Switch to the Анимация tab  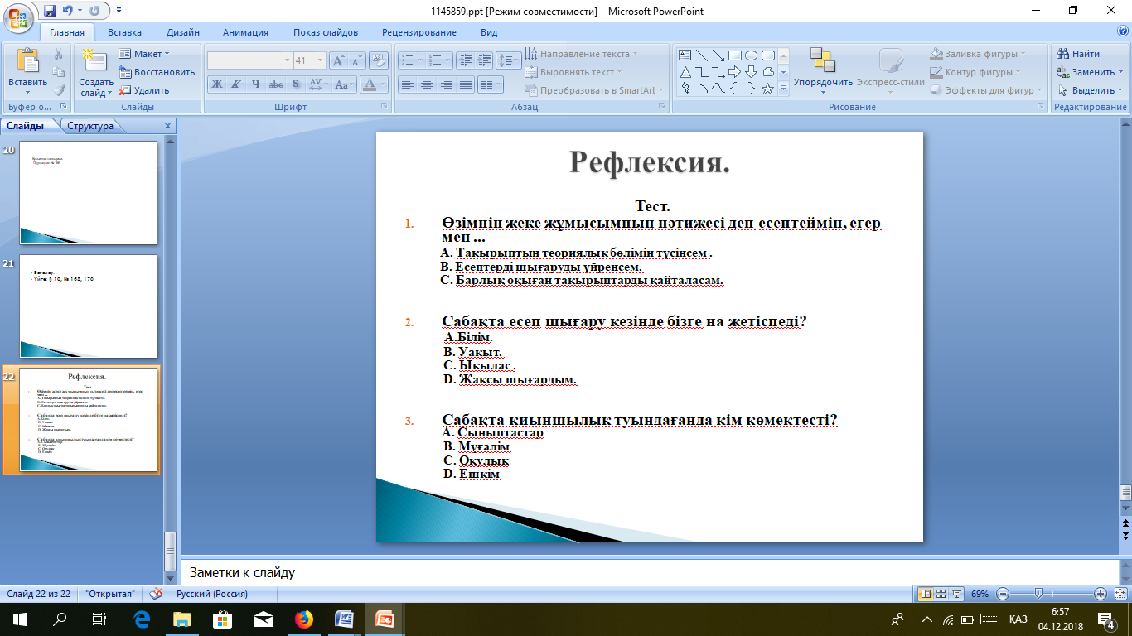pyautogui.click(x=245, y=32)
